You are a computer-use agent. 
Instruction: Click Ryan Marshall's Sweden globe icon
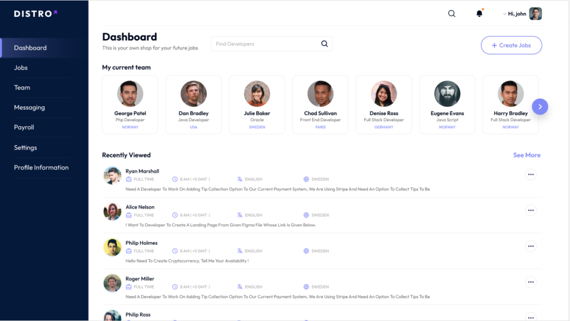(x=306, y=179)
